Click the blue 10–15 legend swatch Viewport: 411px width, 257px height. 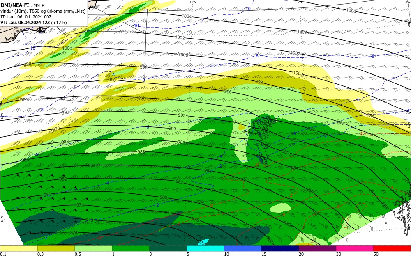[243, 248]
